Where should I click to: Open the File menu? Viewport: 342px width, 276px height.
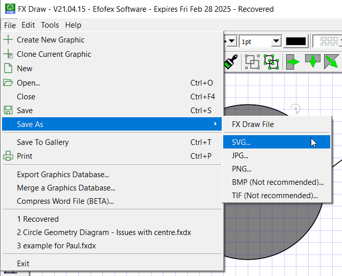point(10,25)
